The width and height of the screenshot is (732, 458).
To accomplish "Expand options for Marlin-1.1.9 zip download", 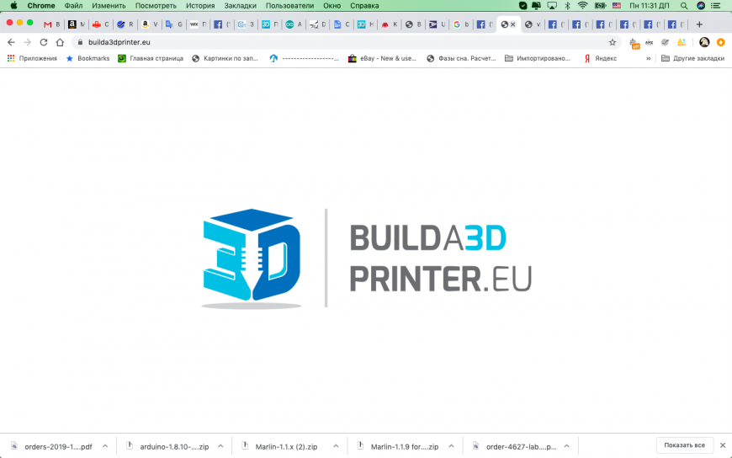I will 451,446.
